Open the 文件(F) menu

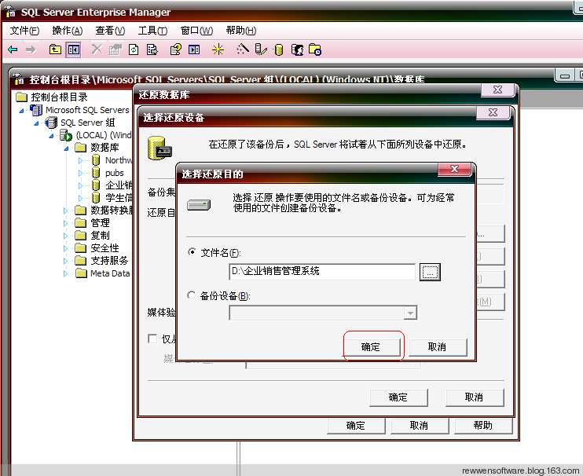pos(24,31)
